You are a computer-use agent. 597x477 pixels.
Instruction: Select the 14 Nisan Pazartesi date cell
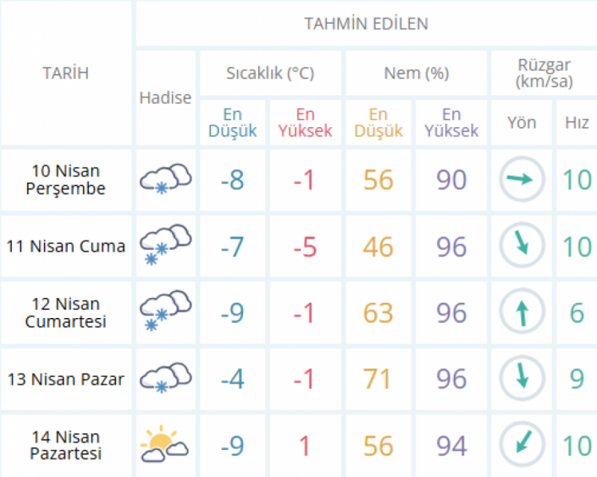(65, 445)
